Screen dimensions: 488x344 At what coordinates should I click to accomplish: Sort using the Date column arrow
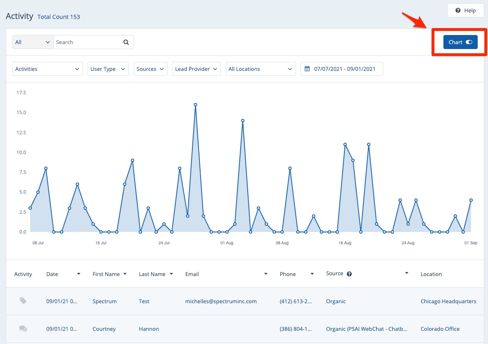click(78, 274)
